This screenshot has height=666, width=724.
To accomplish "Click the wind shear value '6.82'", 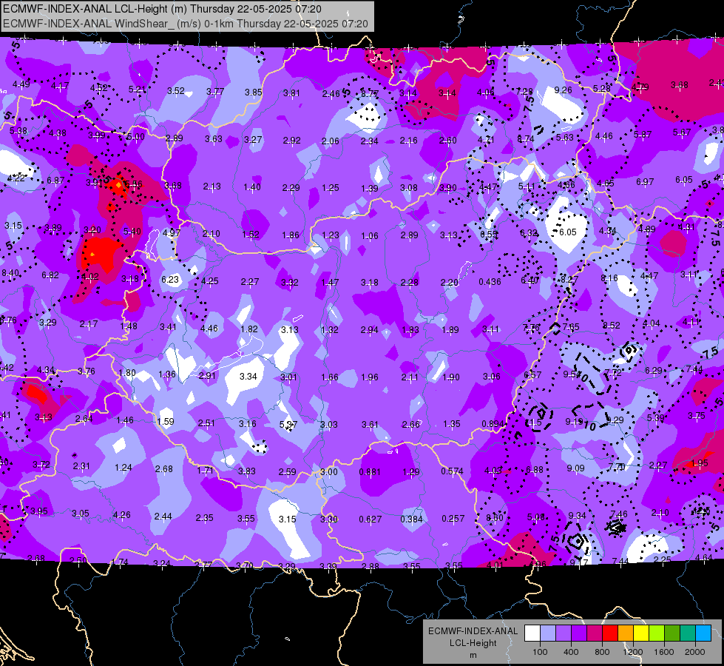I will [50, 275].
